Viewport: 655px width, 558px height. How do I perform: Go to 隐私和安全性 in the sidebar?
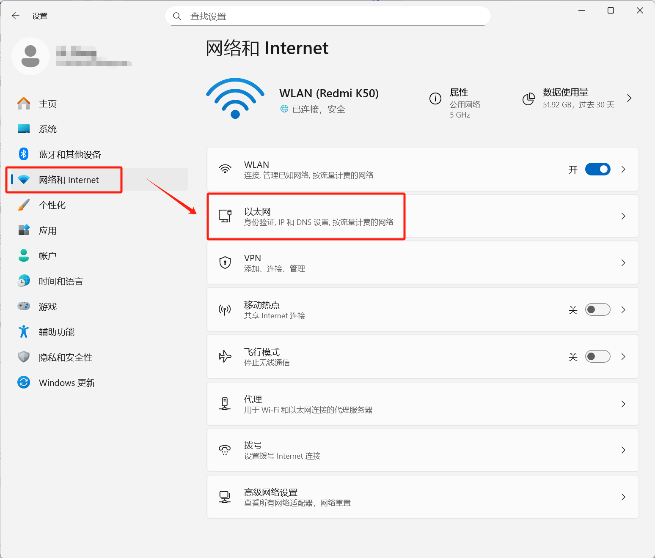click(65, 358)
